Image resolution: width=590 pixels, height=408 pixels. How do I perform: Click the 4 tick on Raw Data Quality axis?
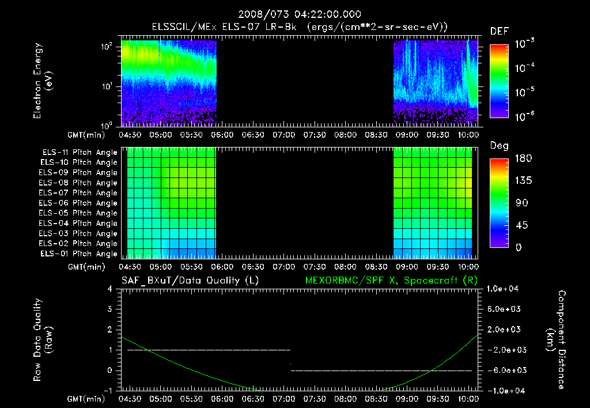point(110,289)
